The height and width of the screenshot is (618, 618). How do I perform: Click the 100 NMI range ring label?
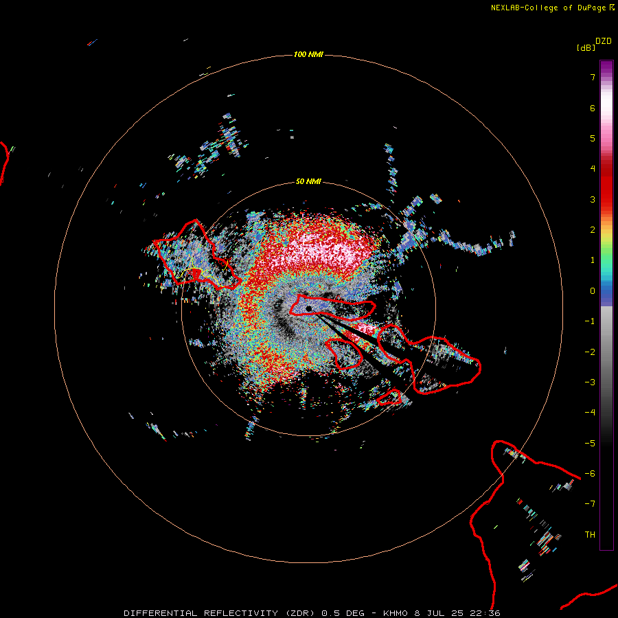pos(308,54)
